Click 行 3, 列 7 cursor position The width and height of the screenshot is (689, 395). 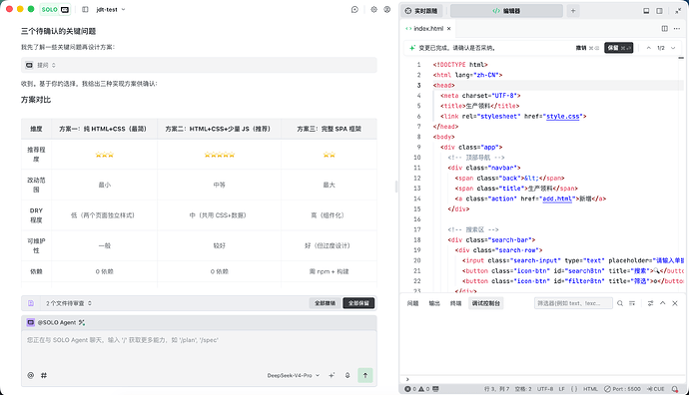[496, 389]
